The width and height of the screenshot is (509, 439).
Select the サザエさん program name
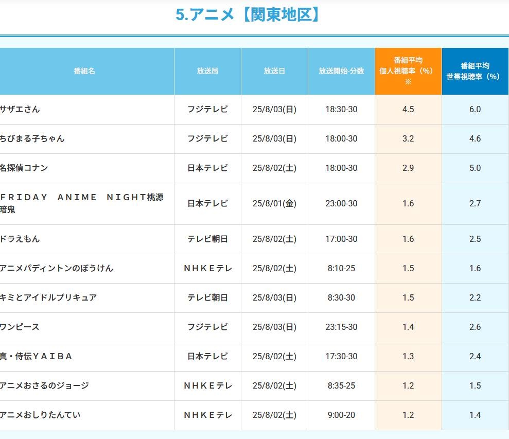[20, 109]
